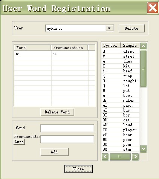Screen dimensions: 159x179
Task: Select the 'U@' symbol row
Action: point(121,139)
